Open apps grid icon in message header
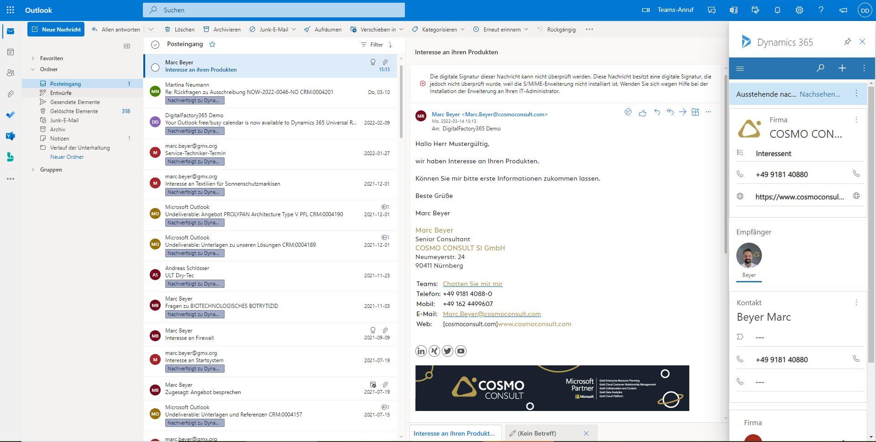Viewport: 876px width, 442px height. pos(695,112)
